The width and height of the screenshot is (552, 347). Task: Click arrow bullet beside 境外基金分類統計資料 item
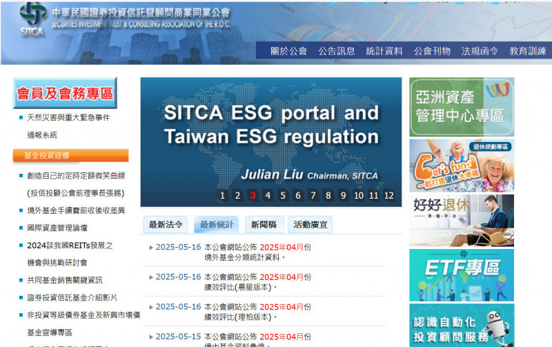pyautogui.click(x=151, y=248)
